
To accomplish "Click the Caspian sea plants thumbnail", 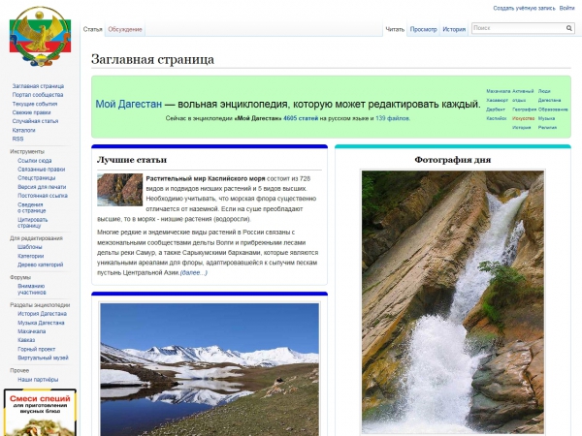I will (120, 190).
